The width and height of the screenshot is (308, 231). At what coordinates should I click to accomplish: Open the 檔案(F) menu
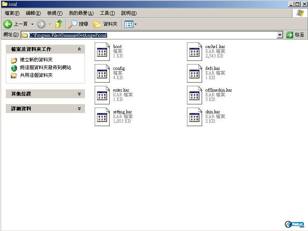pos(12,13)
